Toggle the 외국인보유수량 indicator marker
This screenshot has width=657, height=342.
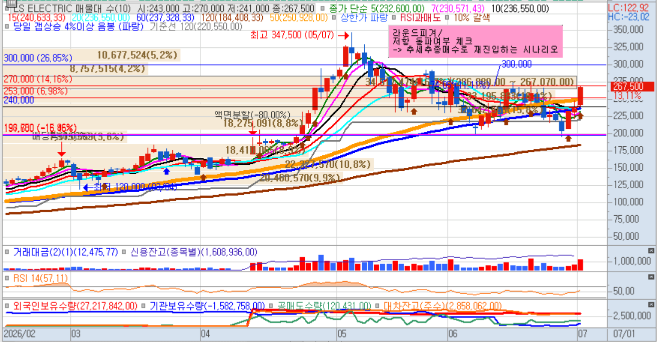(x=7, y=306)
